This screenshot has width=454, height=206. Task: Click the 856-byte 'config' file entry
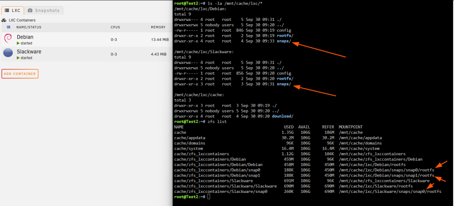pyautogui.click(x=284, y=74)
